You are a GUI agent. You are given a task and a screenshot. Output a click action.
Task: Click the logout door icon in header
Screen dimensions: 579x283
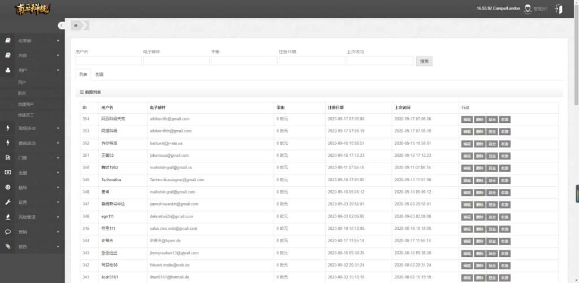tap(558, 9)
